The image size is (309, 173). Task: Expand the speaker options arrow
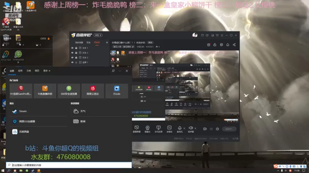point(195,128)
